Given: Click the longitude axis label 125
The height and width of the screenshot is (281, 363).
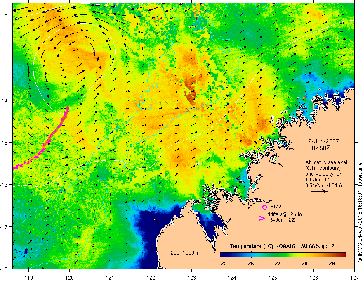Looking at the screenshot, I should coord(273,278).
